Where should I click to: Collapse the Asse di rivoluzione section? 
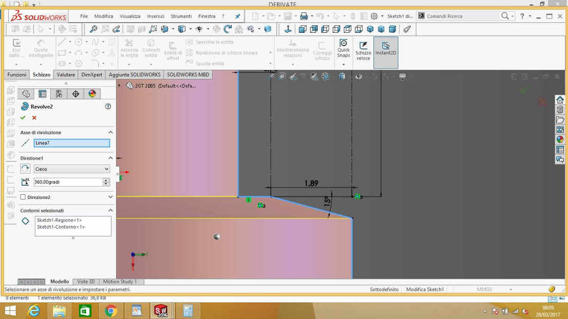pyautogui.click(x=110, y=132)
